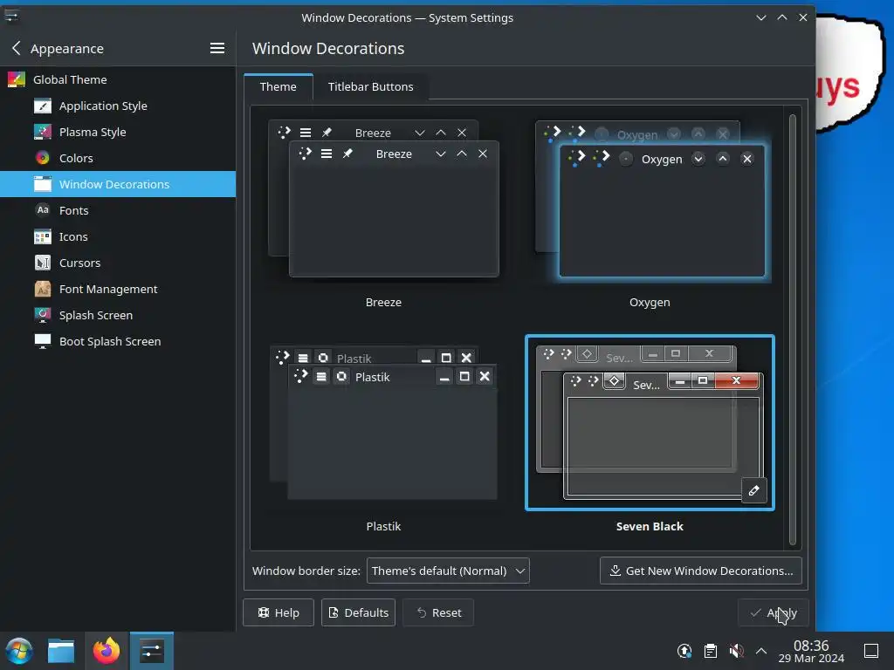Switch to the Theme tab
The width and height of the screenshot is (894, 670).
[x=279, y=86]
